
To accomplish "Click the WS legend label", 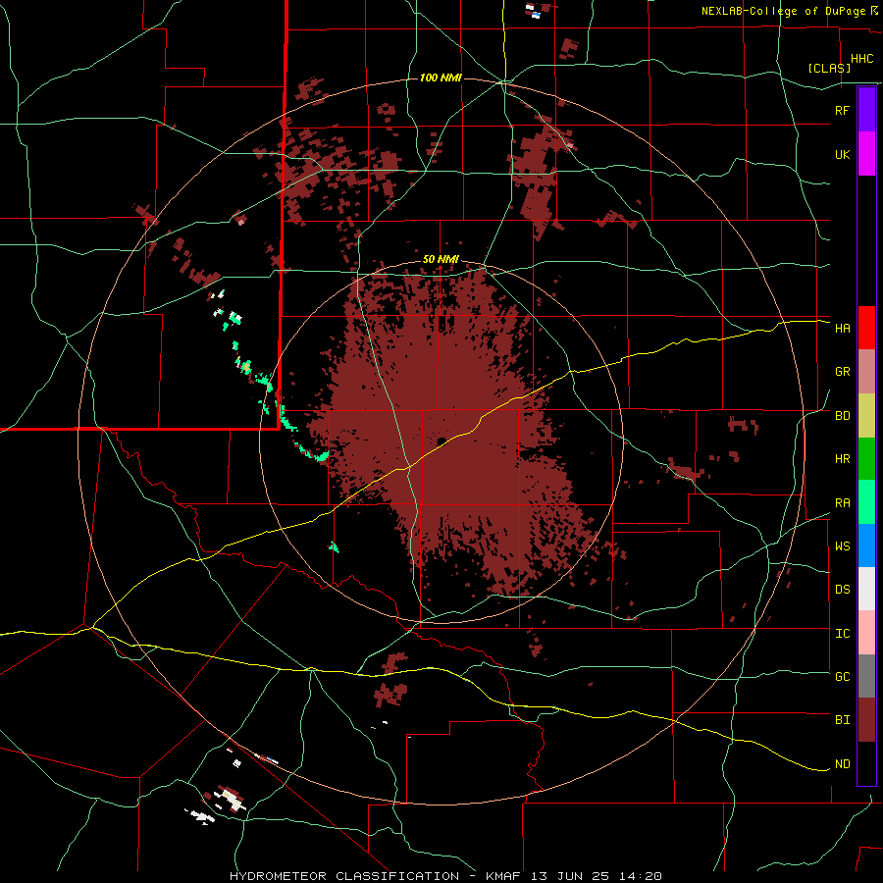I will [842, 546].
